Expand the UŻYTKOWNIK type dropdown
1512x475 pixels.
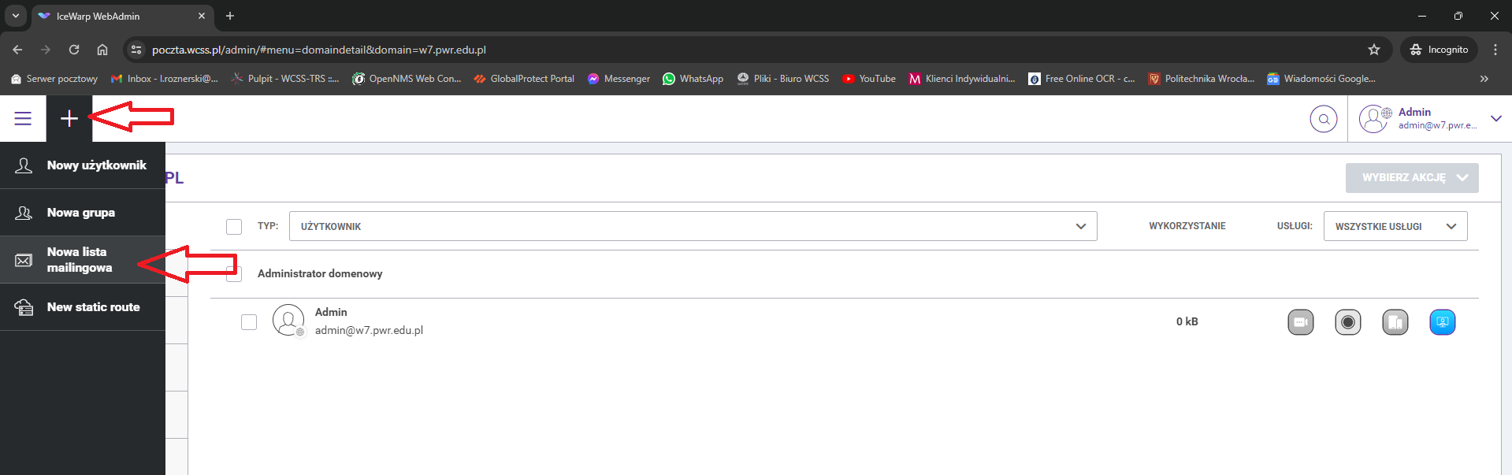(x=693, y=227)
